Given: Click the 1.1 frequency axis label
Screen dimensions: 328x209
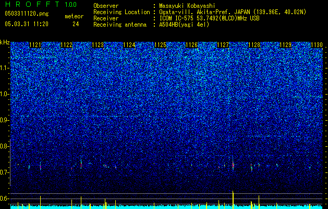Looking at the screenshot, I should click(5, 68).
